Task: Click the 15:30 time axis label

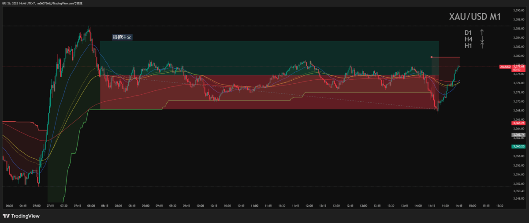Action: (x=499, y=206)
